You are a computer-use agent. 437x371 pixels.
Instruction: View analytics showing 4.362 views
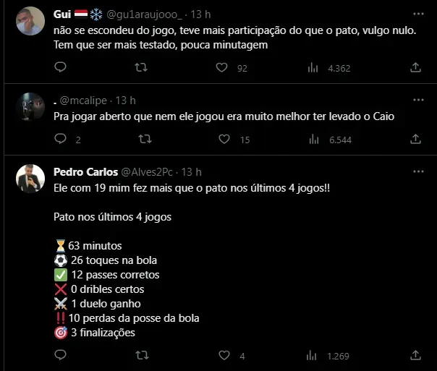[x=313, y=67]
